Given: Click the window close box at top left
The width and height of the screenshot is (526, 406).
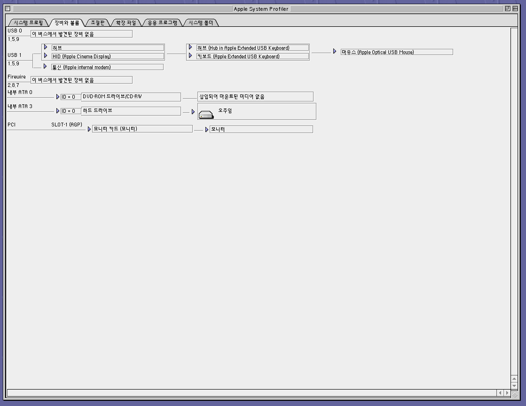Looking at the screenshot, I should [8, 8].
